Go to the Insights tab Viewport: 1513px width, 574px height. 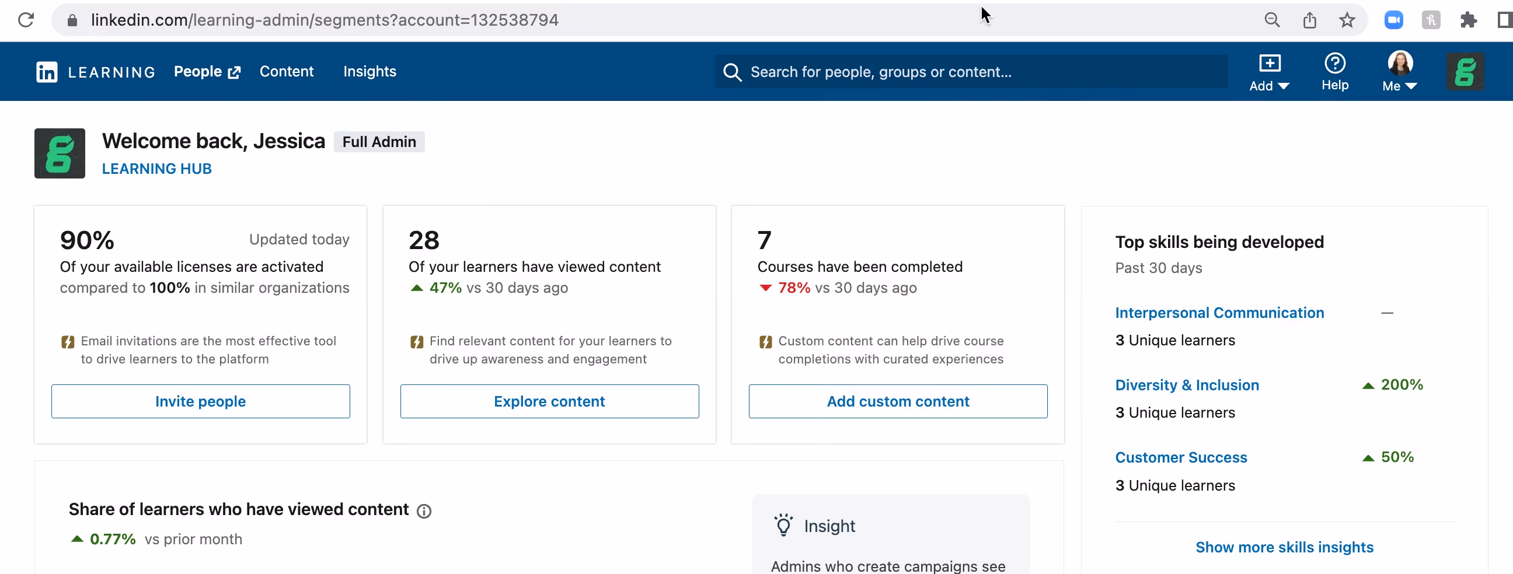pyautogui.click(x=369, y=72)
